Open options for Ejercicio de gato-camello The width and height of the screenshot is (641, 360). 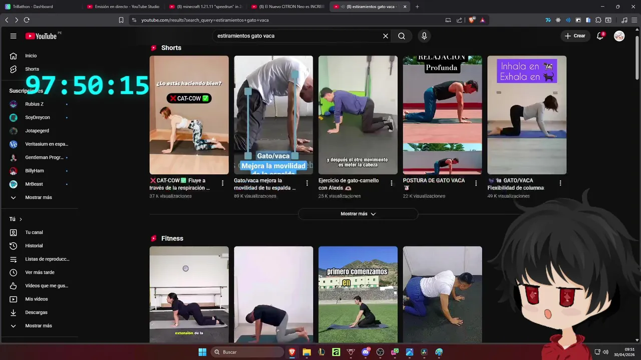[392, 183]
